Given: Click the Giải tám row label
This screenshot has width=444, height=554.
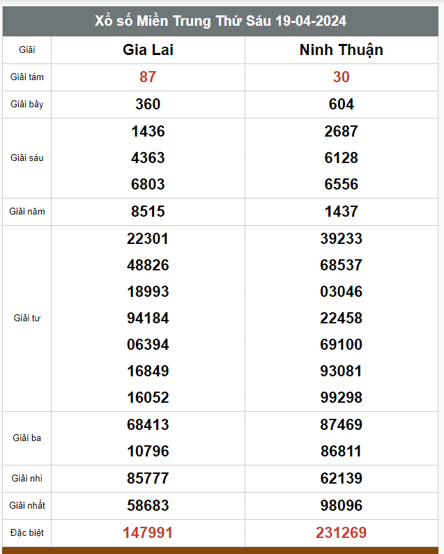Looking at the screenshot, I should coord(27,77).
